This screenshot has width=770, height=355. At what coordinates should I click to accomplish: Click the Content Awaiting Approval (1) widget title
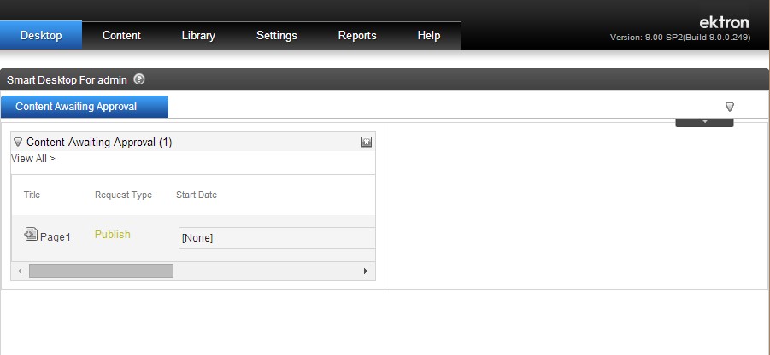(99, 143)
